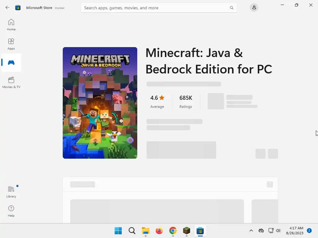Screen dimensions: 318x238
Task: Open Windows Start menu on taskbar
Action: (x=118, y=231)
